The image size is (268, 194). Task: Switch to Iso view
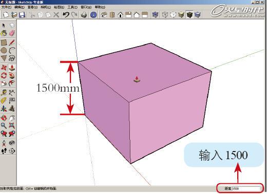[104, 15]
